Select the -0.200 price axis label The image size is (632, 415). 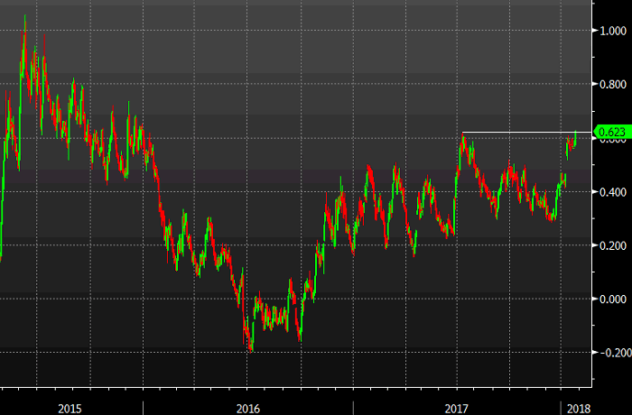pyautogui.click(x=610, y=353)
